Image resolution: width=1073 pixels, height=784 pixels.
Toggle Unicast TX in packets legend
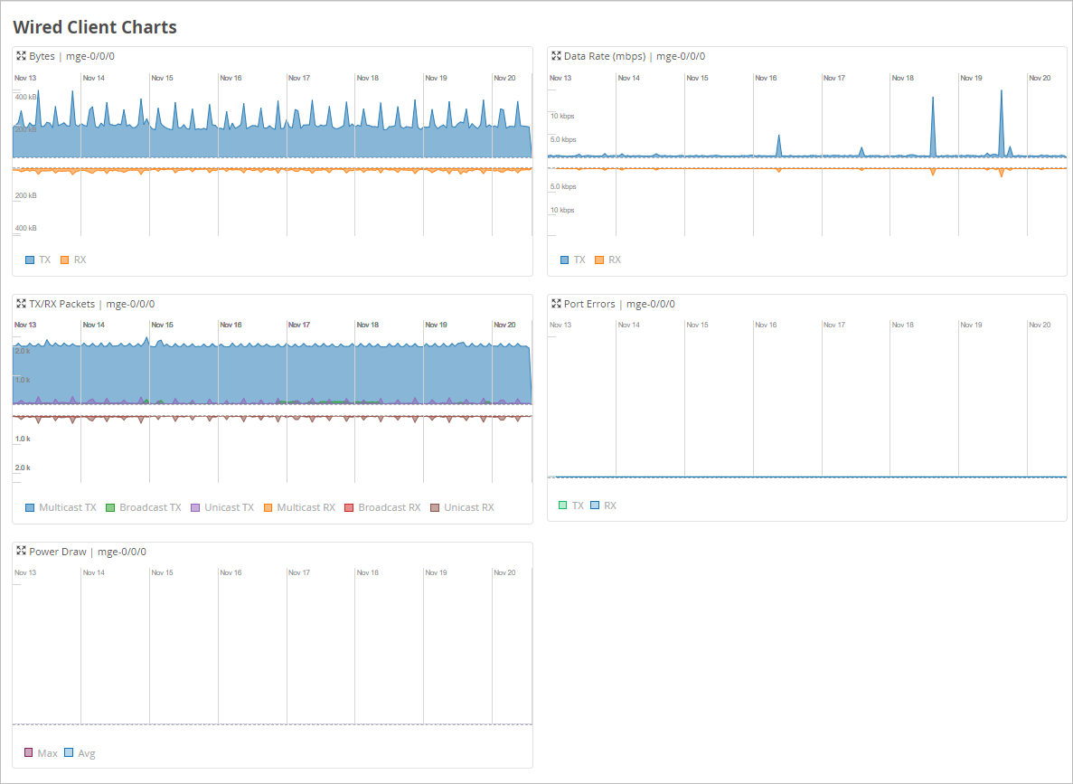[x=222, y=507]
